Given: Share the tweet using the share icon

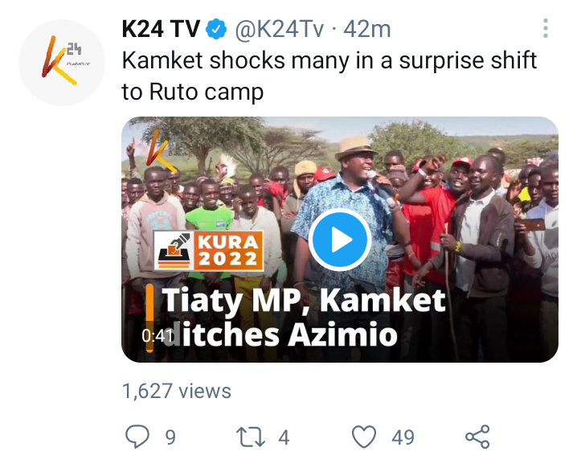Looking at the screenshot, I should pos(477,437).
